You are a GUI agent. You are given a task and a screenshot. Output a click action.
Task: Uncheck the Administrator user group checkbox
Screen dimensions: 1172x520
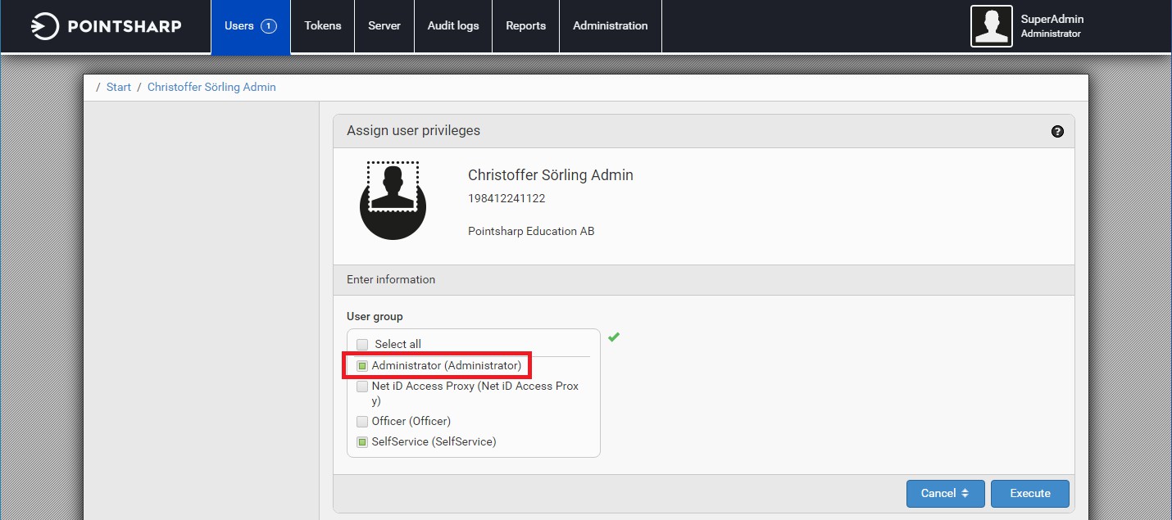[x=362, y=366]
